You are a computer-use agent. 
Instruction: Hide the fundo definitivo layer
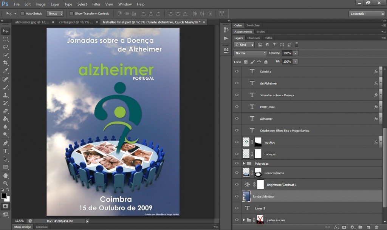(237, 196)
